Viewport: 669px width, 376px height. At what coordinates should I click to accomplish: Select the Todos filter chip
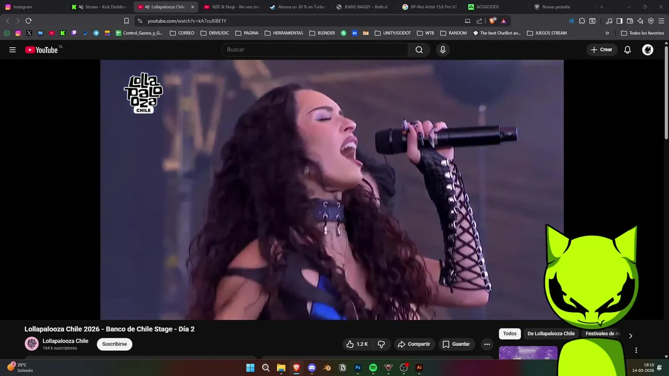[510, 334]
